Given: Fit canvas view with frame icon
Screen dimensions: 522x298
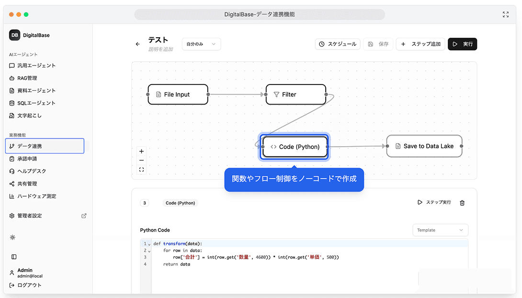Looking at the screenshot, I should (141, 170).
